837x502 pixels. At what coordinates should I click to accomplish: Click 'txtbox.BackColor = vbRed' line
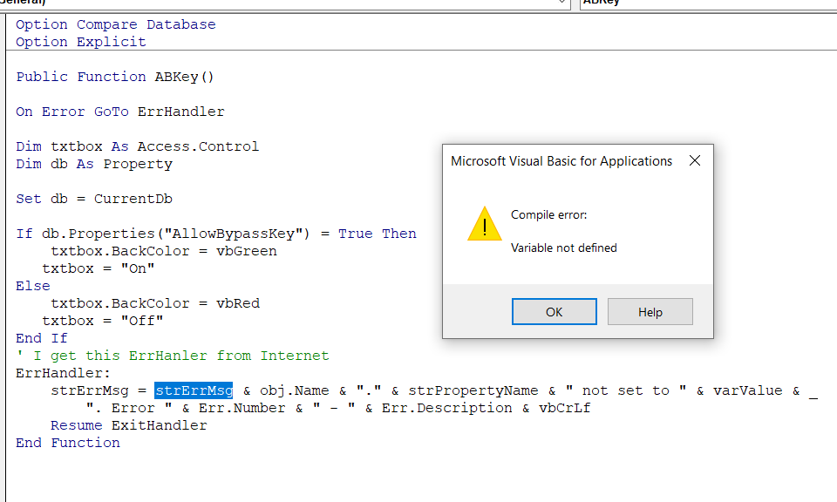pyautogui.click(x=155, y=303)
